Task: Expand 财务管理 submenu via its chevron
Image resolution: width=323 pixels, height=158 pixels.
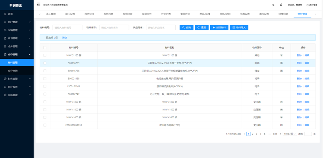Action: [x=30, y=79]
